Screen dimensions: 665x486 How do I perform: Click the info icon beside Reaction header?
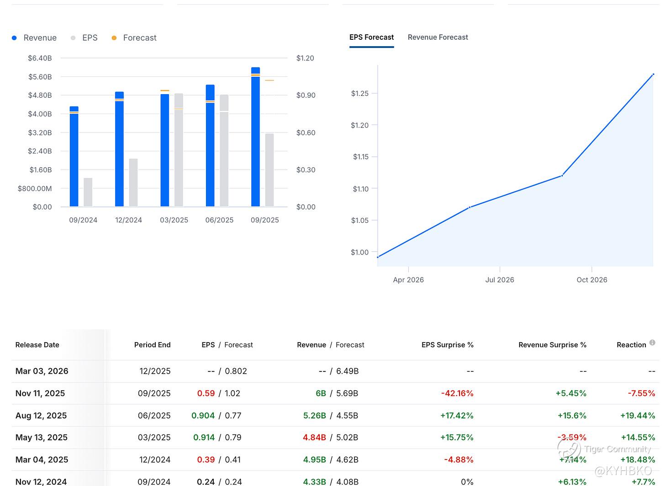click(652, 343)
